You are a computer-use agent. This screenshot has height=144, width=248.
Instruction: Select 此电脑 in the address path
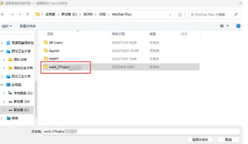(50, 15)
